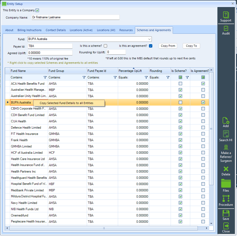
Task: Sort by Fund Name column header
Action: point(29,71)
